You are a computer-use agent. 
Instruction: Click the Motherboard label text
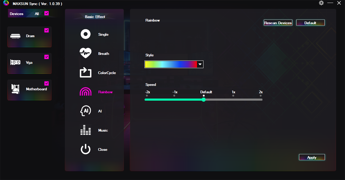36,89
